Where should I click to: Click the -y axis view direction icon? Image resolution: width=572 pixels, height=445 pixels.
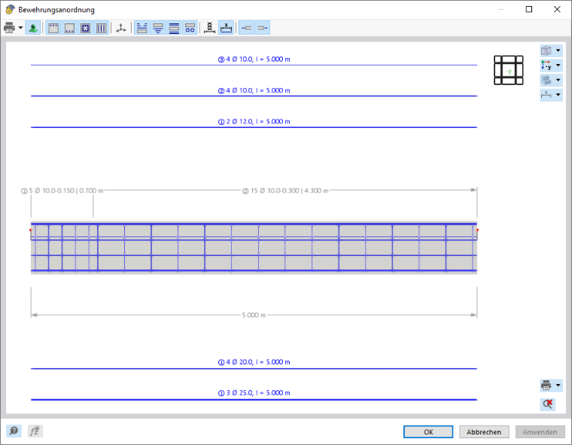[x=546, y=66]
